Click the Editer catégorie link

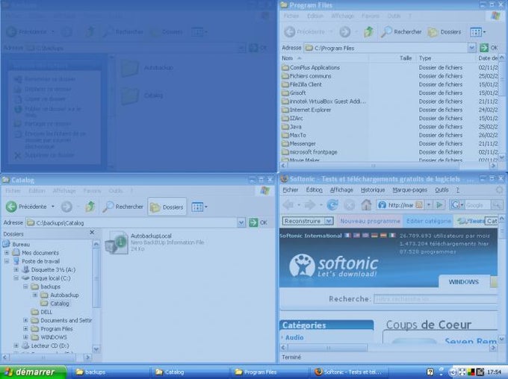[x=429, y=221]
